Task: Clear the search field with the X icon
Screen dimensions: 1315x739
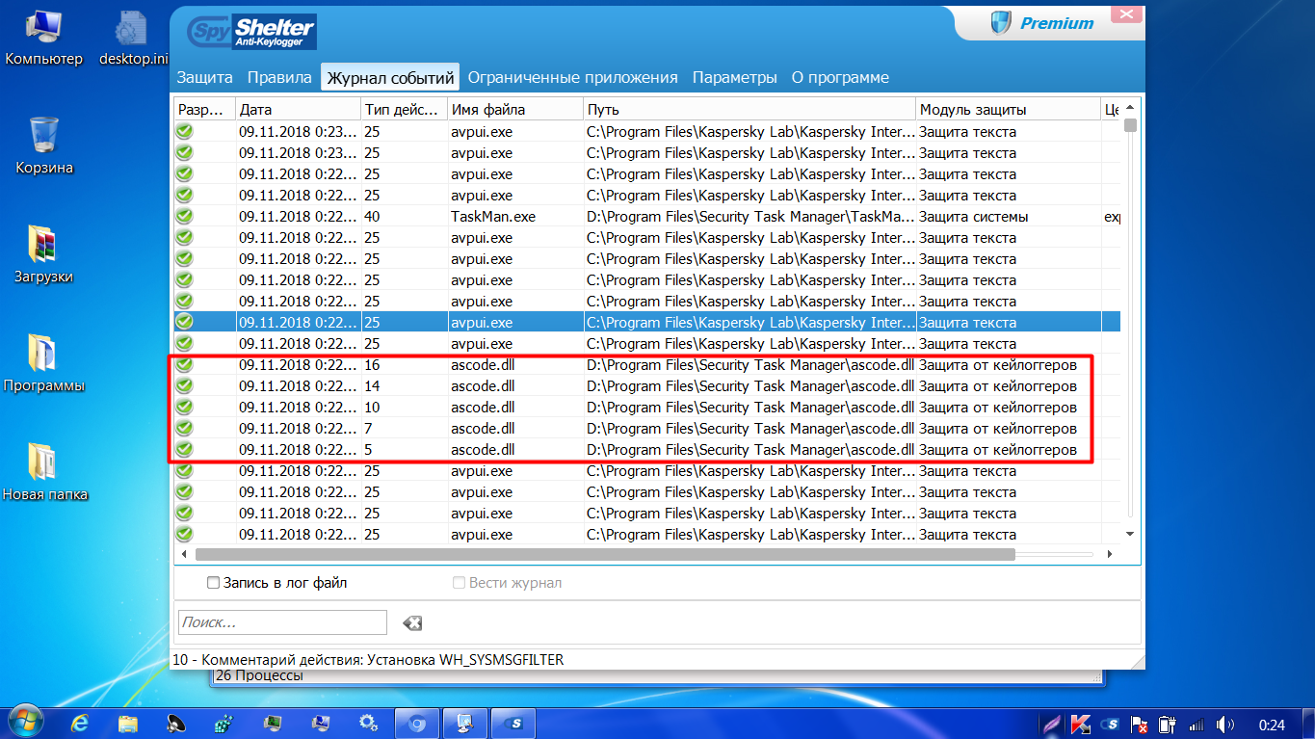Action: (412, 623)
